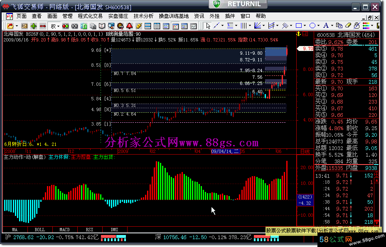
Task: Click the lion head hunter icon
Action: pos(120,26)
